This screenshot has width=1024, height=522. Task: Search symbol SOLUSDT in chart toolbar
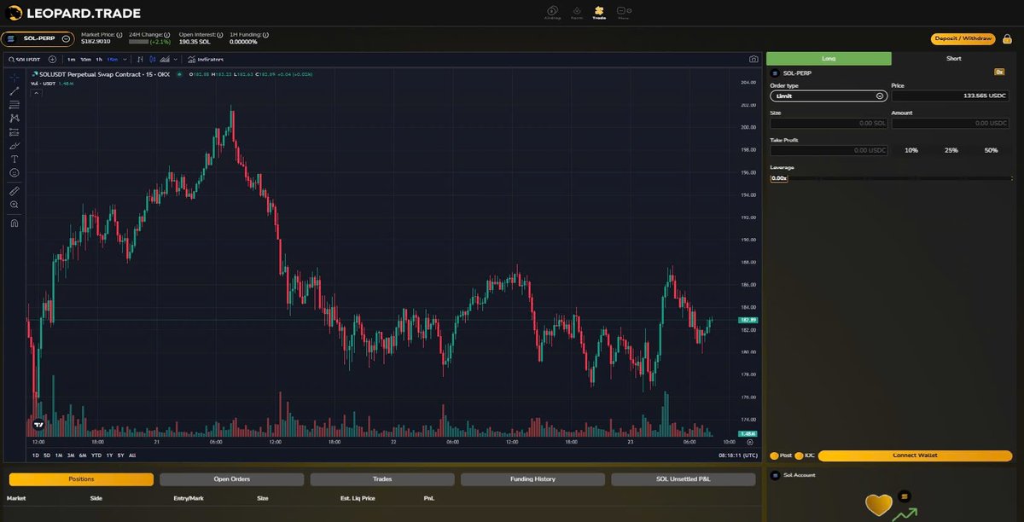pyautogui.click(x=25, y=60)
